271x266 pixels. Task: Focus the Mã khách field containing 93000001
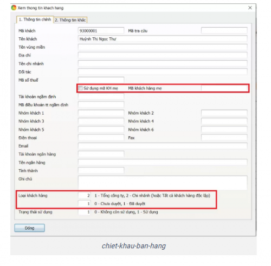[x=101, y=31]
